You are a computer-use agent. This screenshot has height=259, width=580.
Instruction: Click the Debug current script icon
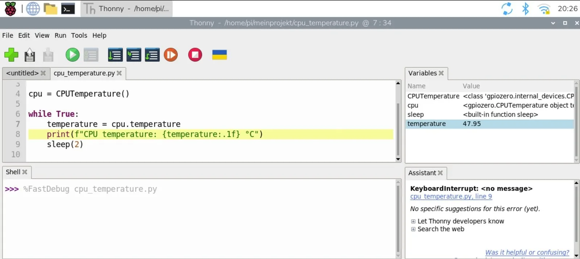(x=91, y=55)
